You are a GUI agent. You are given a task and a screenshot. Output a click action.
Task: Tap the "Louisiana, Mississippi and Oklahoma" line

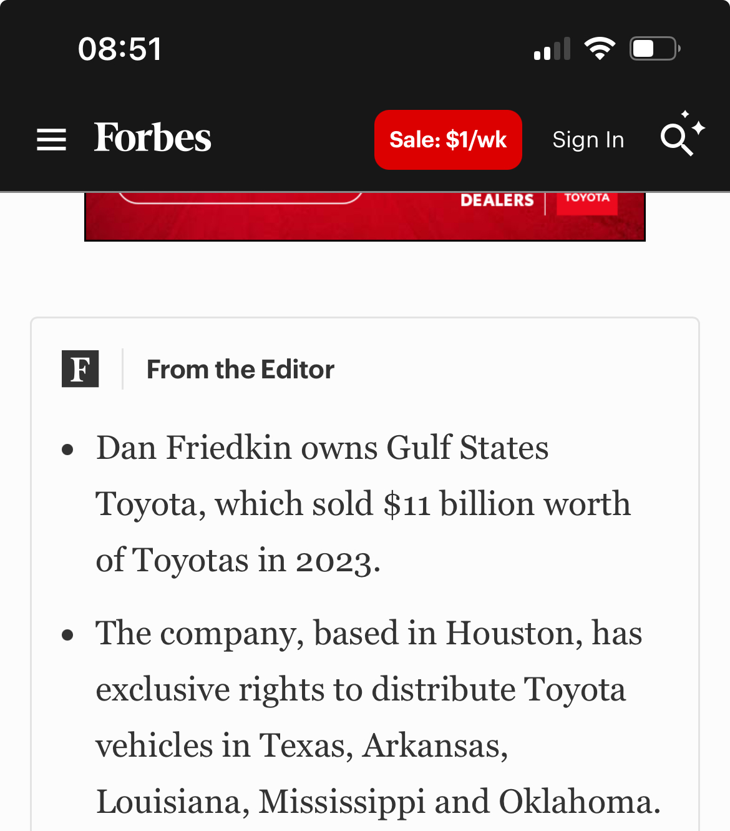click(x=377, y=802)
